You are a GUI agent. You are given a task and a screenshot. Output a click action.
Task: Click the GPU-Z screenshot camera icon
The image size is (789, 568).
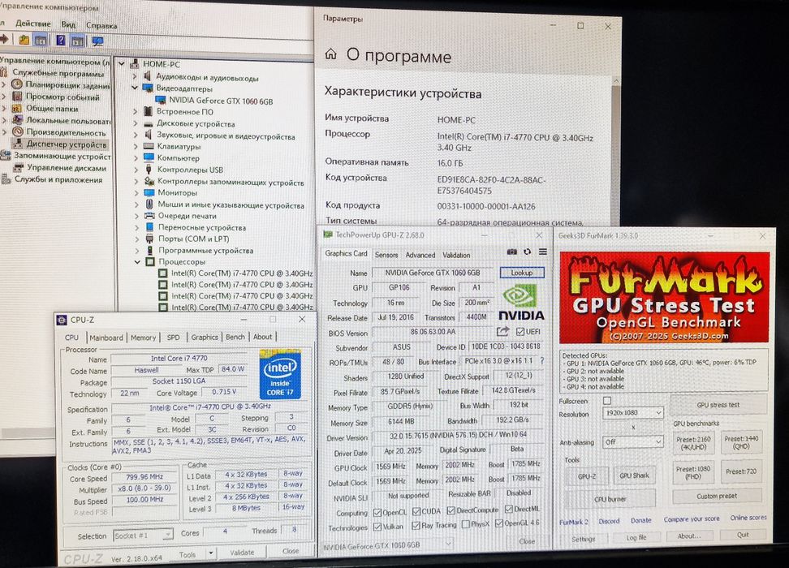pyautogui.click(x=511, y=252)
